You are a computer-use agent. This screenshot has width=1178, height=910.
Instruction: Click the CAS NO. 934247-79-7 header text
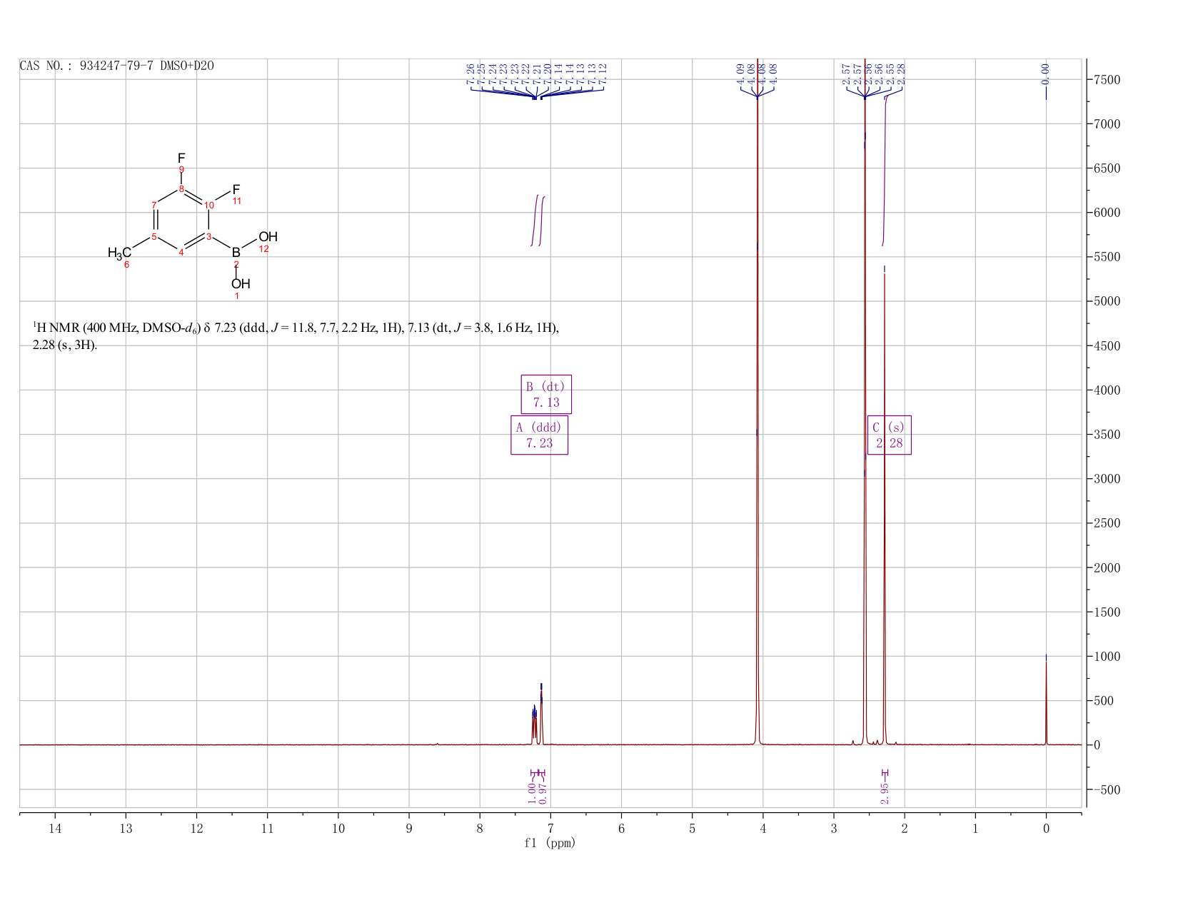[116, 66]
